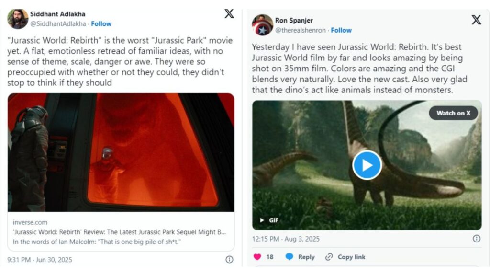Open the inverse.com source link
The width and height of the screenshot is (490, 276).
point(30,222)
